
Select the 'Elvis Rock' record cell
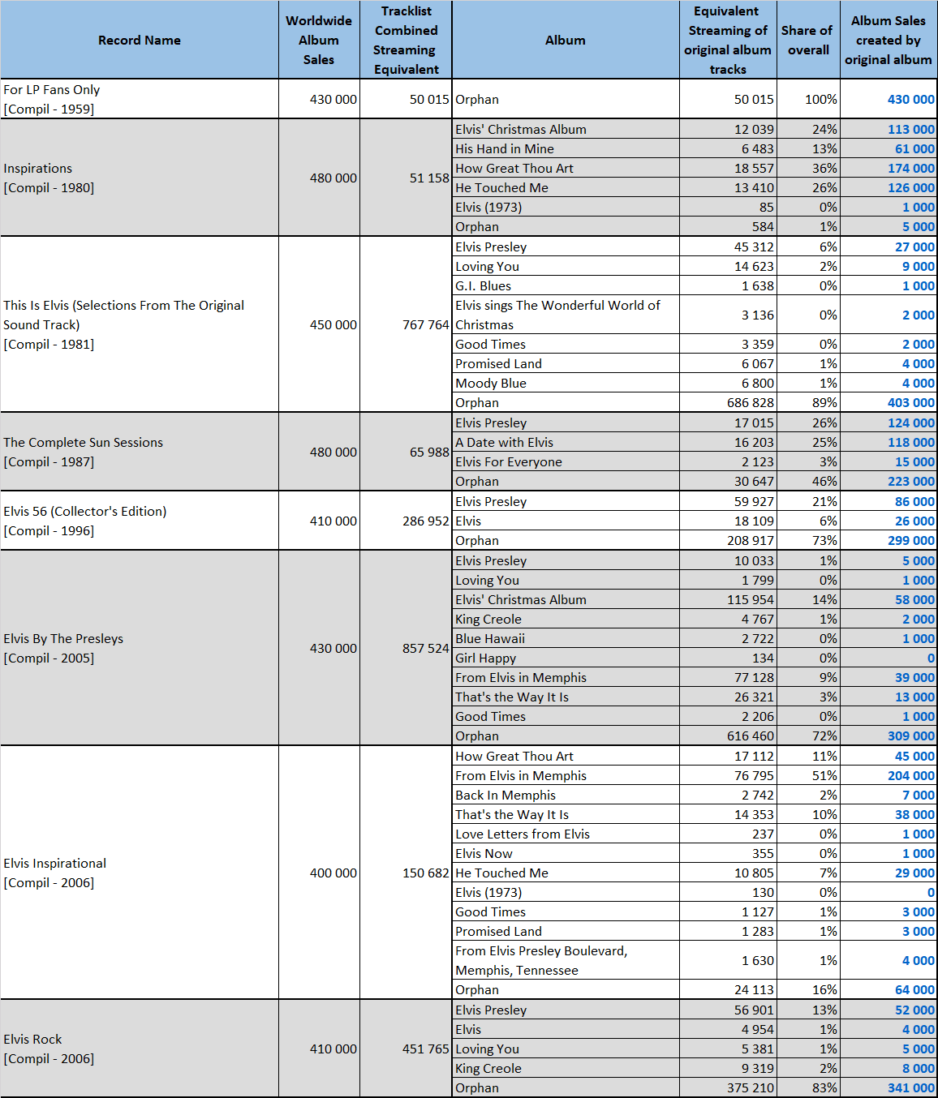pos(140,1049)
